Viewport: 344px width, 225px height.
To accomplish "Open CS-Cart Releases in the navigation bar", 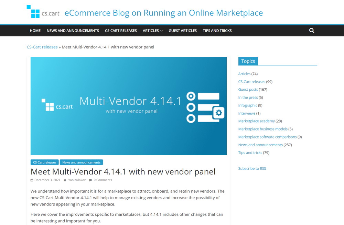I will click(x=121, y=31).
